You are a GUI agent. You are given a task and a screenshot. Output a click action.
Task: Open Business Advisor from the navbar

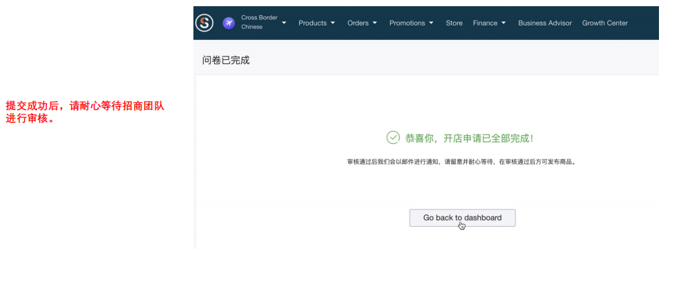[545, 23]
